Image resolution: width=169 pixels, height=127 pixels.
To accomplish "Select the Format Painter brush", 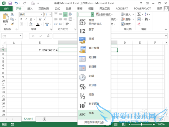I will (12, 24).
